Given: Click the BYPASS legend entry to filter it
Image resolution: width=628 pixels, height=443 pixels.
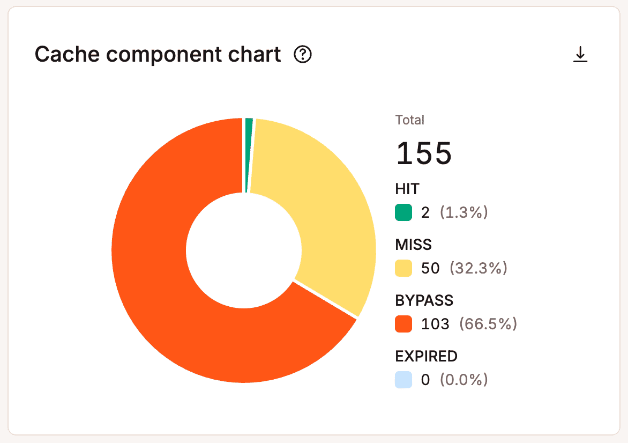Looking at the screenshot, I should [x=423, y=300].
